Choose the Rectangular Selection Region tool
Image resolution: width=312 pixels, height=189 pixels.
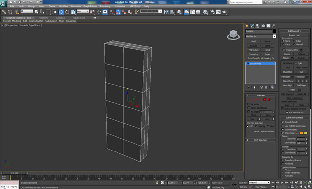pyautogui.click(x=48, y=12)
